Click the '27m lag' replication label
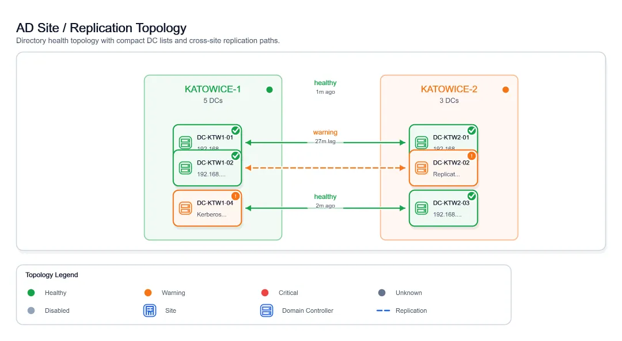 325,141
